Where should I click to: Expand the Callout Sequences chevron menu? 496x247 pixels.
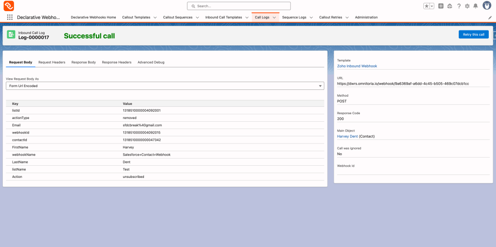[x=198, y=18]
